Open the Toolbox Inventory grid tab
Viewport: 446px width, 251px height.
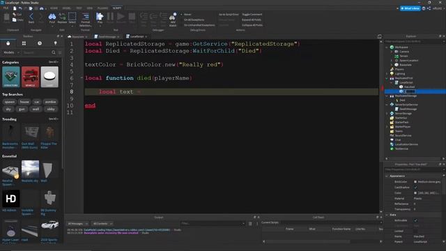point(24,43)
